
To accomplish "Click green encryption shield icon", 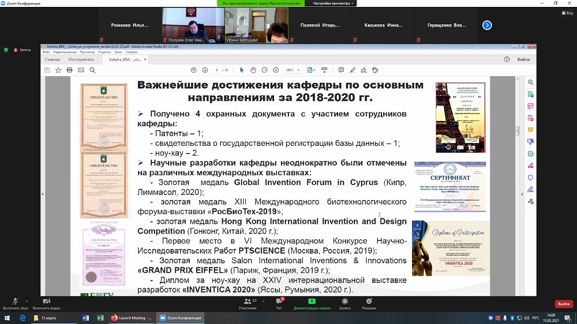I will coord(6,50).
